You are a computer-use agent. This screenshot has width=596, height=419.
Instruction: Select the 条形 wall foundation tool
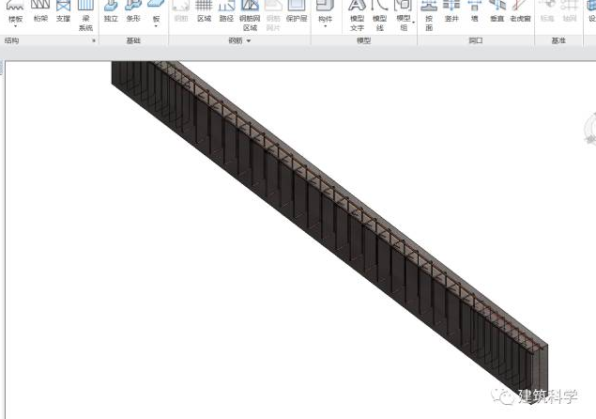pyautogui.click(x=133, y=11)
